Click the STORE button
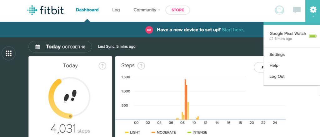Screen dimensions: 320x137 177,10
